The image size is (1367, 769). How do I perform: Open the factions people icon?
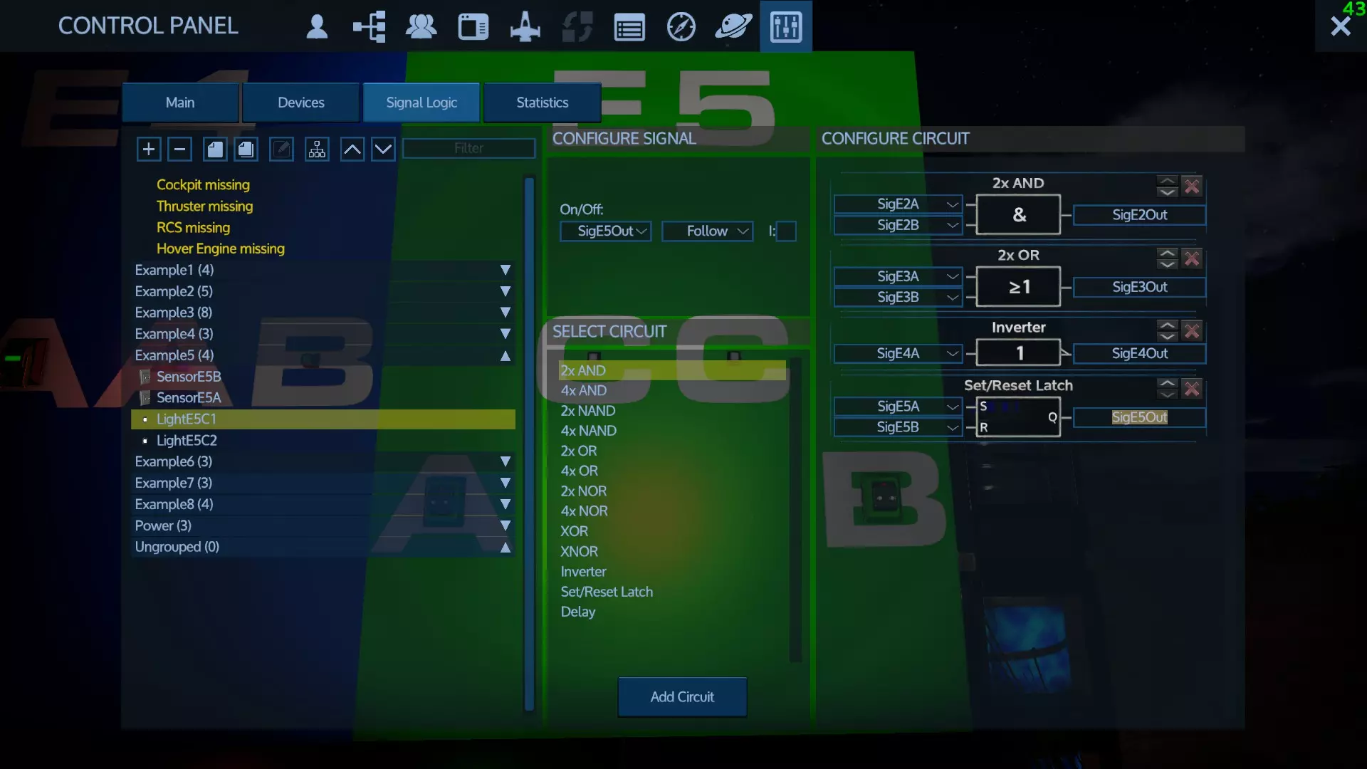(421, 27)
